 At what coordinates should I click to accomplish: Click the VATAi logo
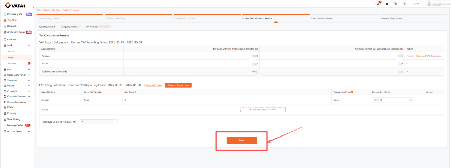15,5
